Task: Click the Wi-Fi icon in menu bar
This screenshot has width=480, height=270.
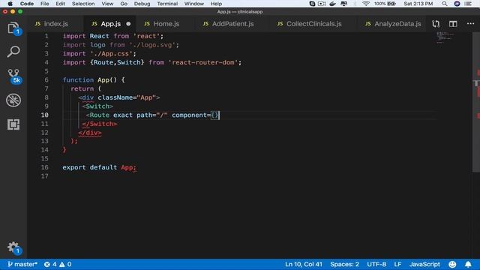Action: pos(366,4)
